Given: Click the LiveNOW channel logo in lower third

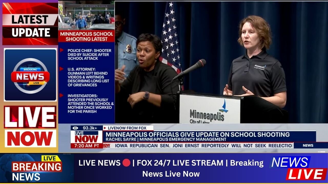Looking at the screenshot, I should (87, 137).
